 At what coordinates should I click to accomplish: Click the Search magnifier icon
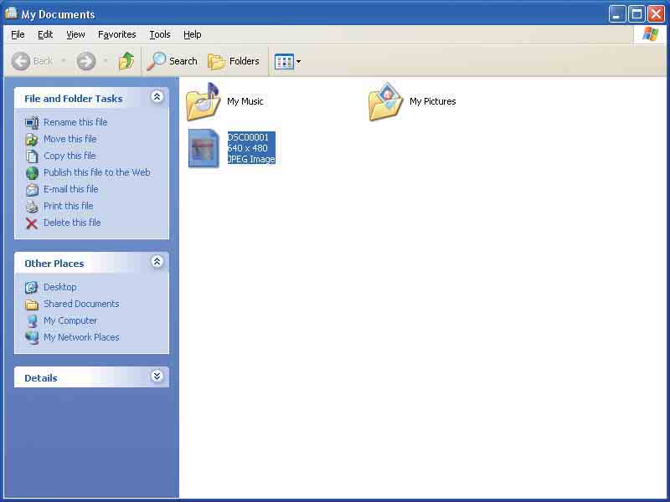tap(157, 61)
